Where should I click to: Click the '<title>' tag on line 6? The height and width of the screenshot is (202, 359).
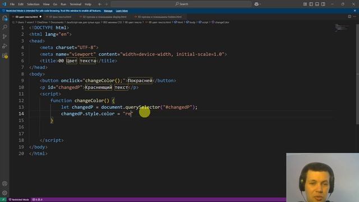coord(49,61)
